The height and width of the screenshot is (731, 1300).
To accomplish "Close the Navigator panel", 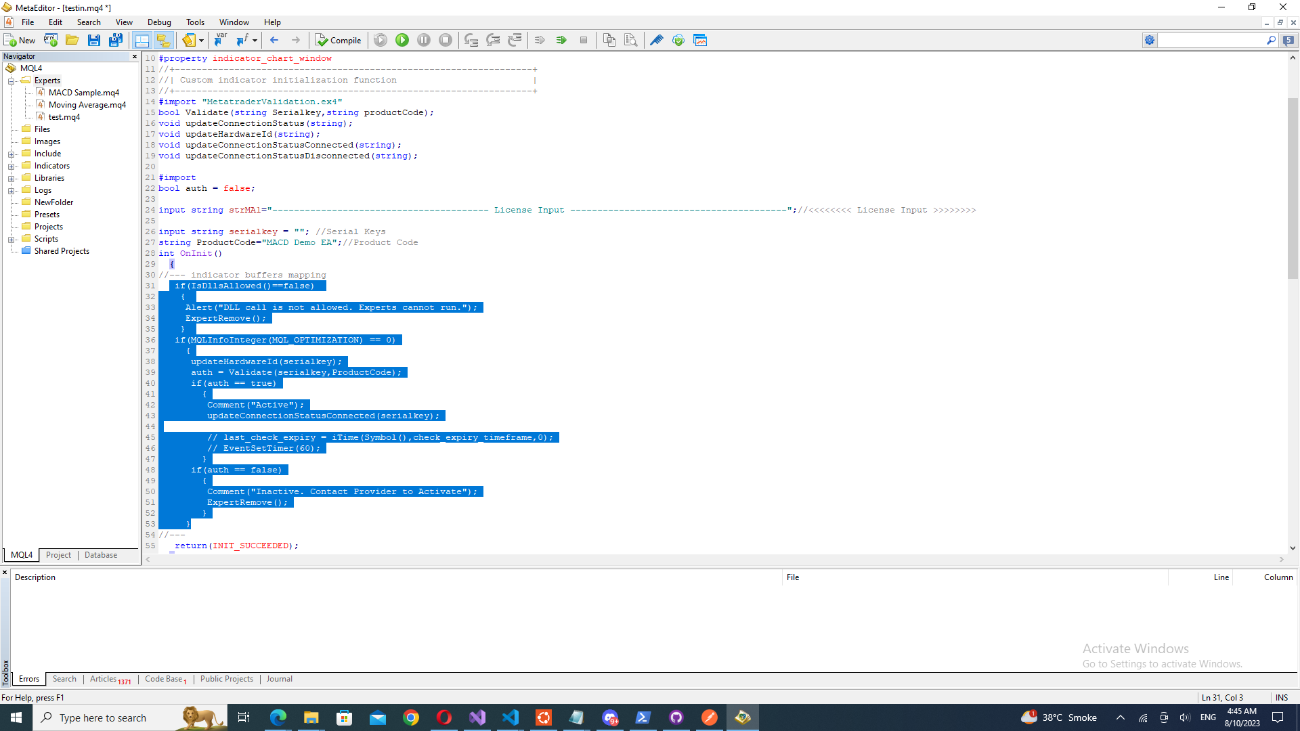I will tap(135, 57).
